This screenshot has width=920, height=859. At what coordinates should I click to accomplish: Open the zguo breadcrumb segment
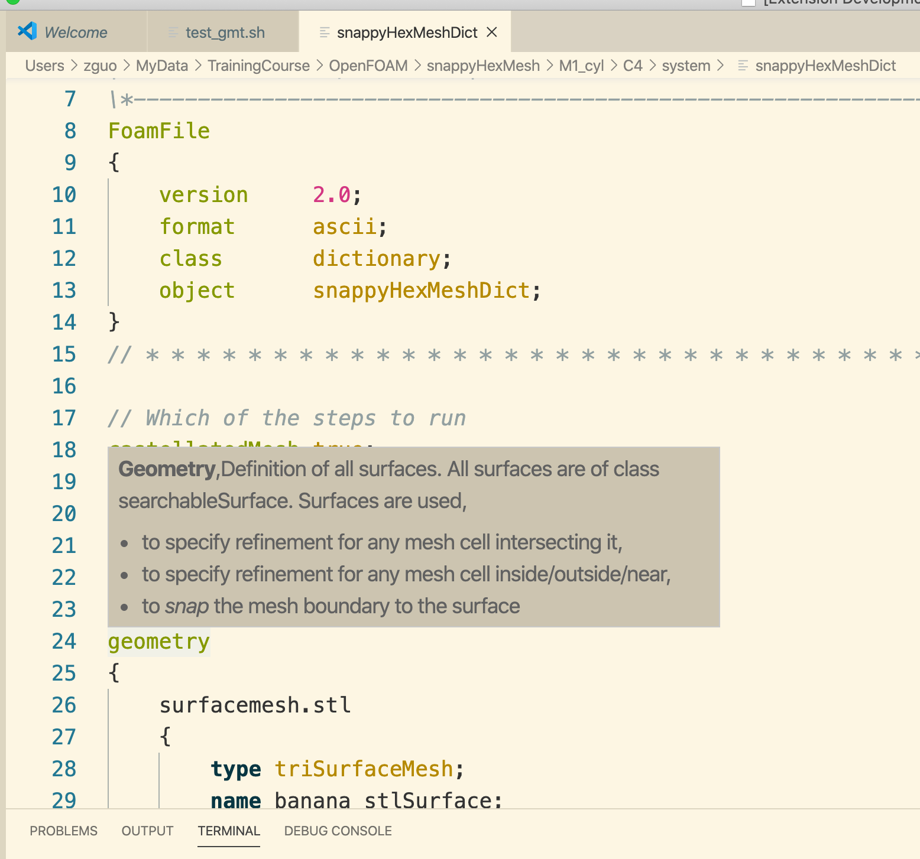pyautogui.click(x=100, y=66)
